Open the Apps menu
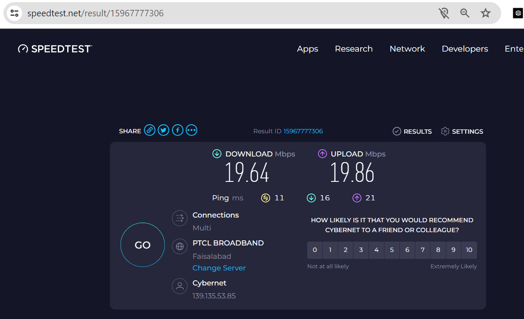 (x=308, y=49)
